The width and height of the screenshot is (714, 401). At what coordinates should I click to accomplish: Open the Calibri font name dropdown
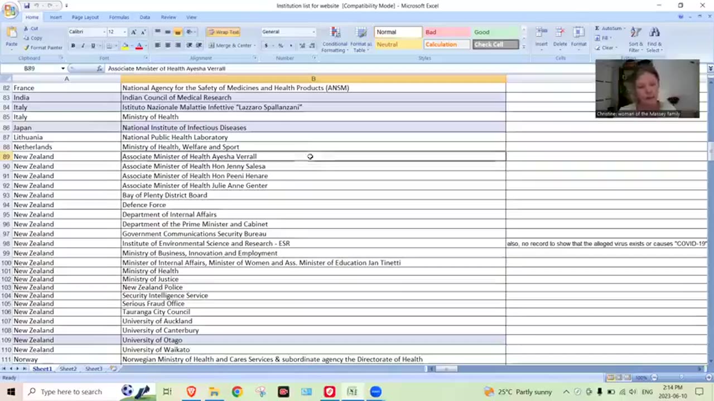click(x=103, y=32)
